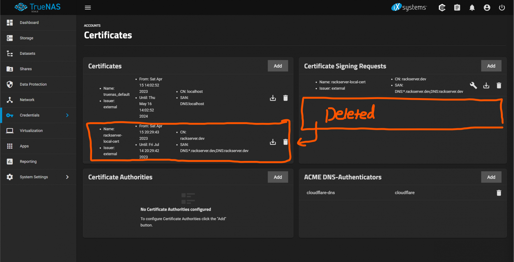Click the Shares folder icon
The width and height of the screenshot is (514, 262).
click(10, 69)
